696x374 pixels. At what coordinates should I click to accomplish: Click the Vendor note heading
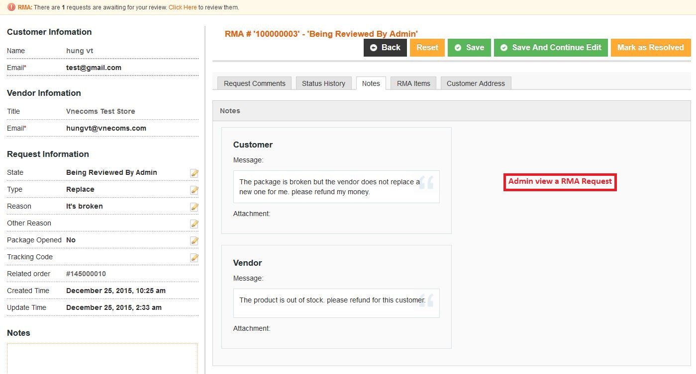247,263
